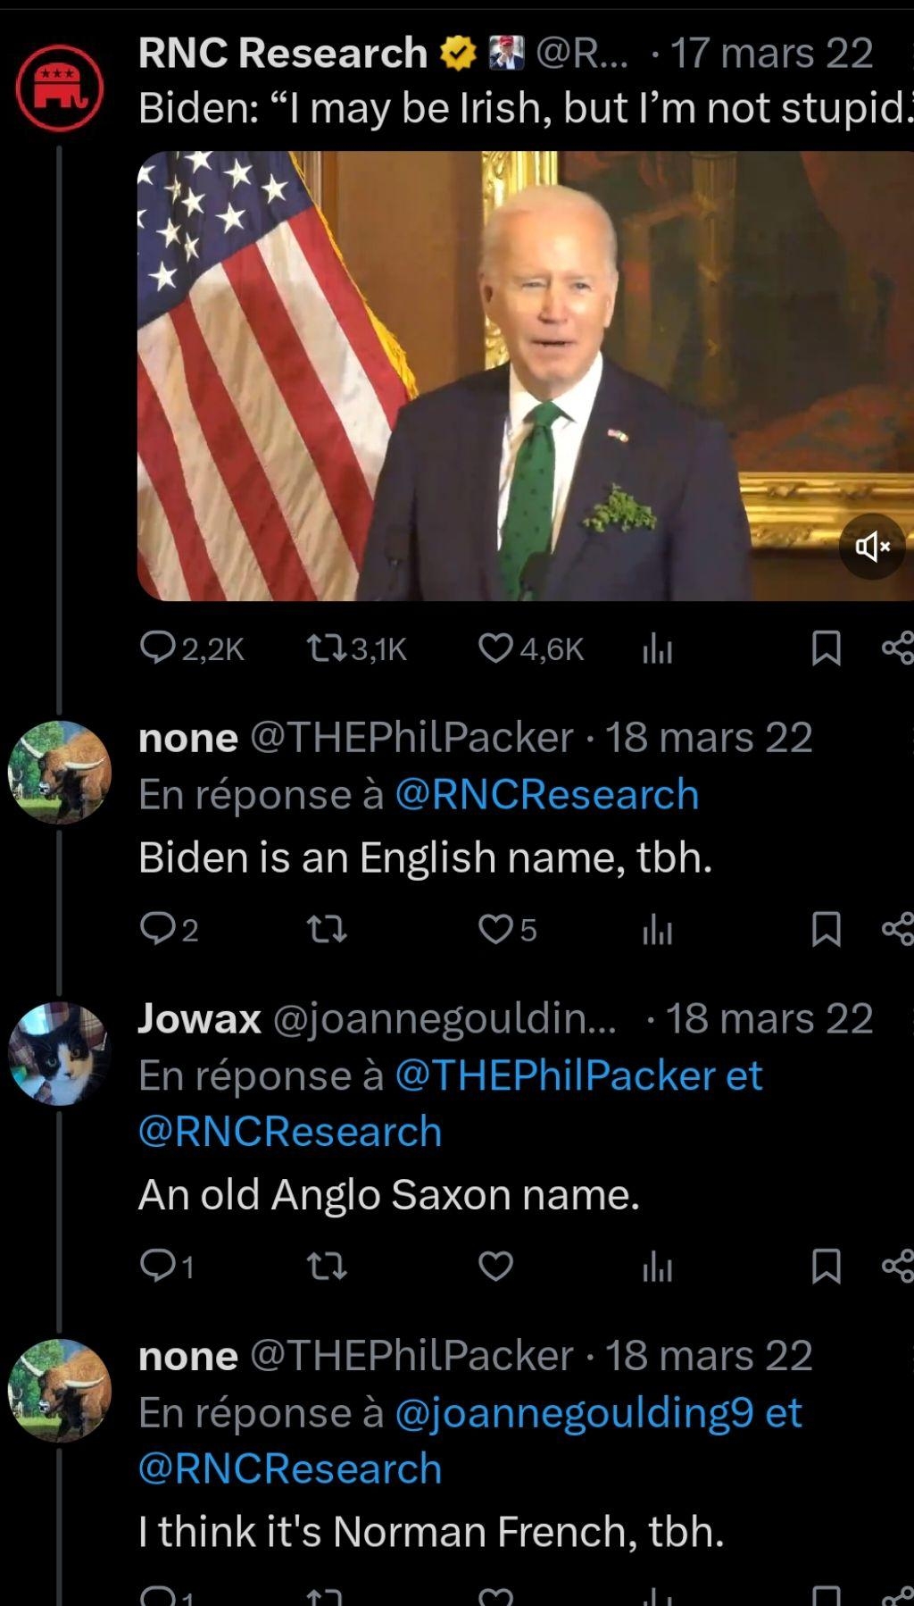Bookmark the "Biden is an English name" reply
The width and height of the screenshot is (914, 1606).
click(x=826, y=930)
